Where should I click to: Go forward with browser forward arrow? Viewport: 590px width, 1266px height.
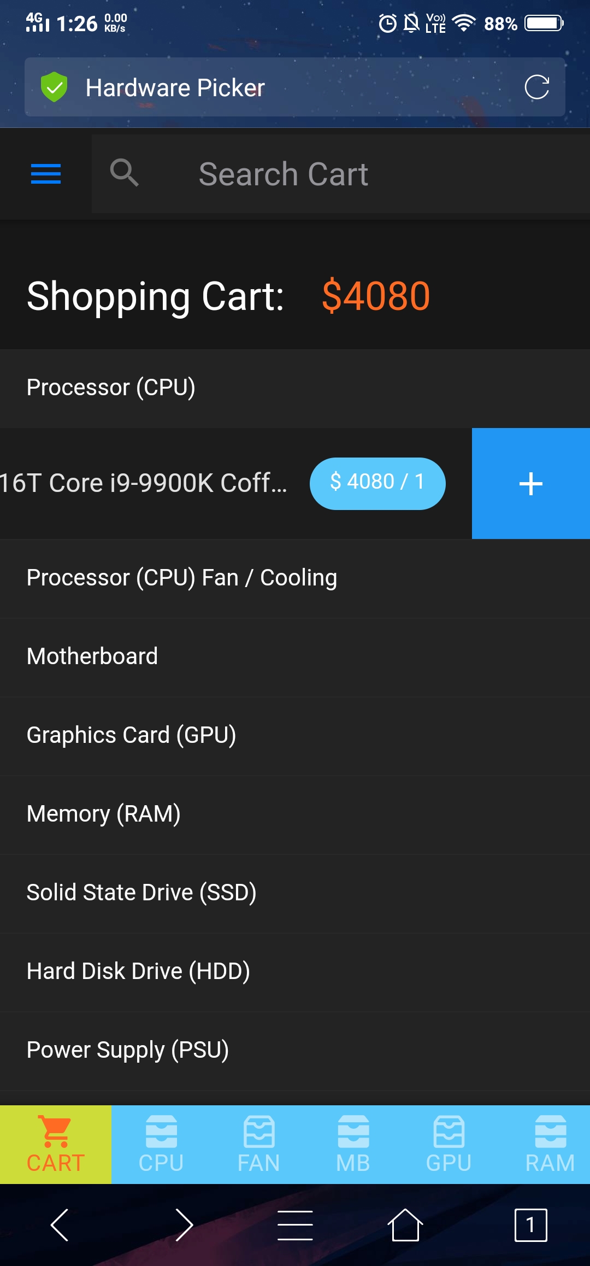pyautogui.click(x=184, y=1225)
